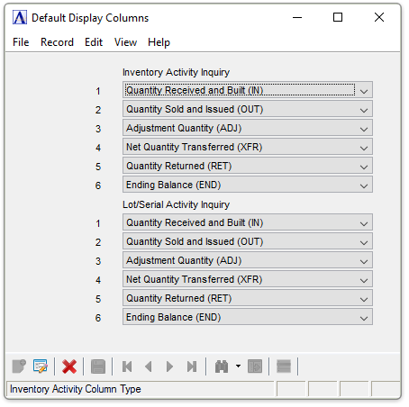Click the toolbar icon right of Find arrow
The image size is (409, 407).
(255, 366)
